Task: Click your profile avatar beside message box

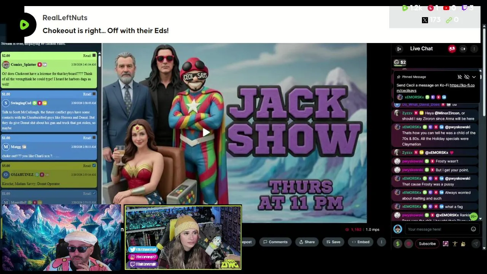Action: click(x=398, y=229)
